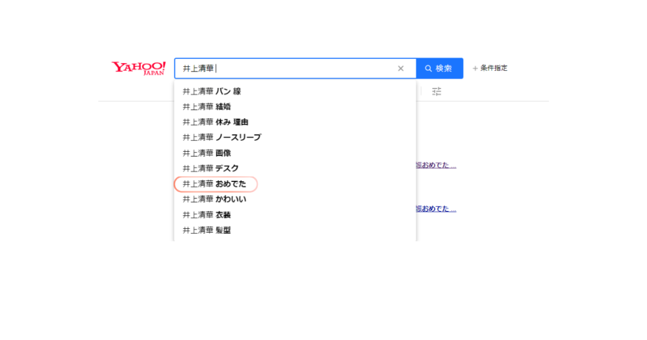Image resolution: width=647 pixels, height=340 pixels.
Task: Select the 井上清華 髪型 suggestion
Action: pyautogui.click(x=207, y=230)
